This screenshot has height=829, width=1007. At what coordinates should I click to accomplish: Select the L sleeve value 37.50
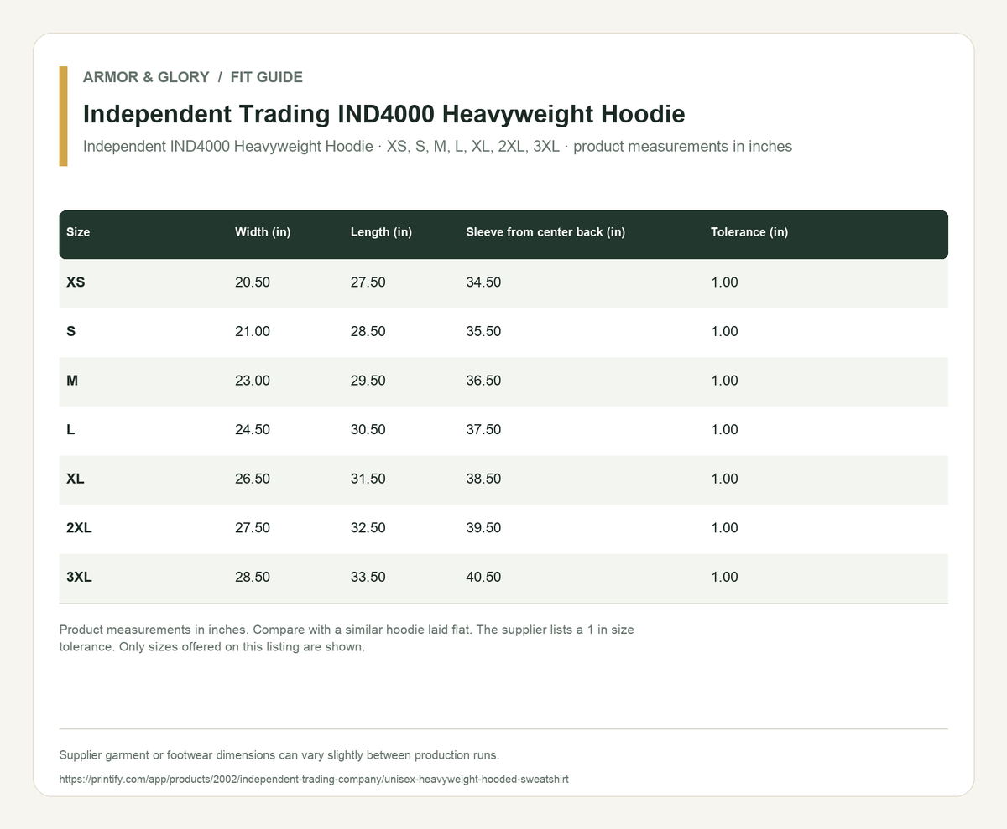click(x=483, y=429)
